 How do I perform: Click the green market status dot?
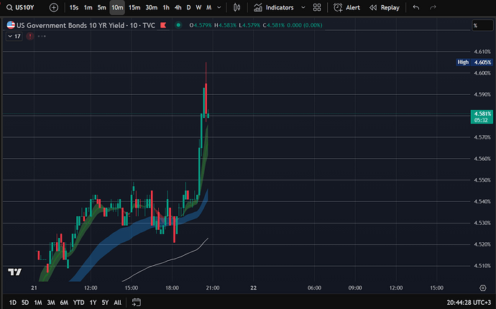tap(178, 25)
